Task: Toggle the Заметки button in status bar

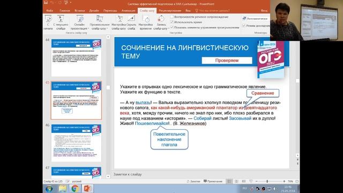Action: (193, 181)
